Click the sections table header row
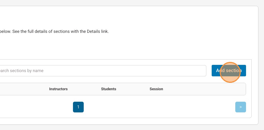The height and width of the screenshot is (130, 264). [201, 89]
